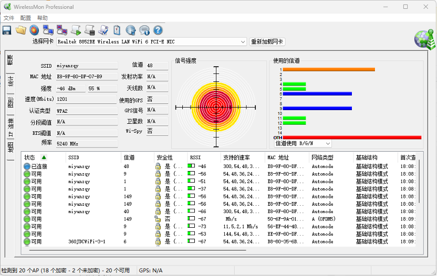The height and width of the screenshot is (276, 437).
Task: Click the orange channel 1 usage bar
Action: tap(329, 69)
